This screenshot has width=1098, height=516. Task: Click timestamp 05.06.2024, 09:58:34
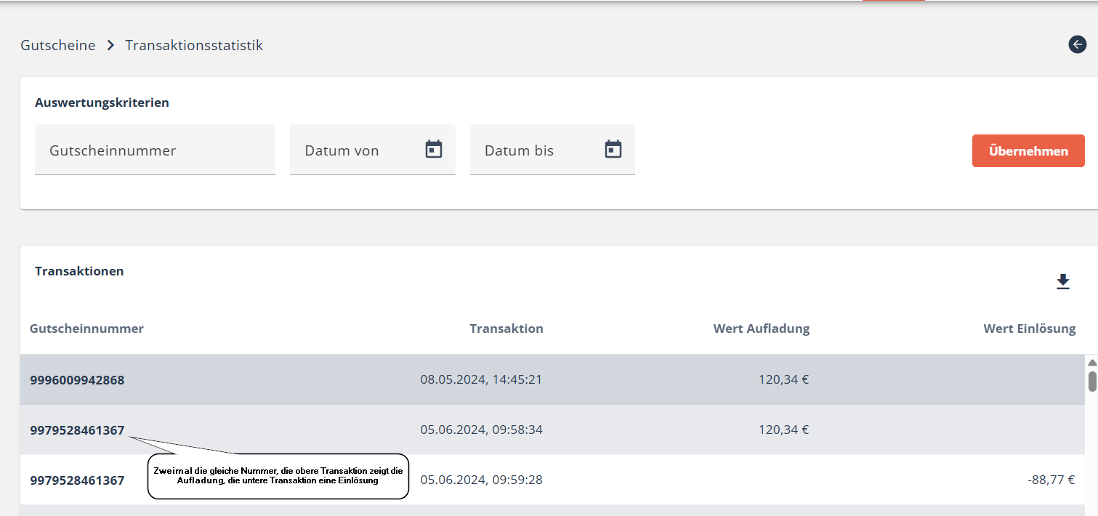[481, 430]
